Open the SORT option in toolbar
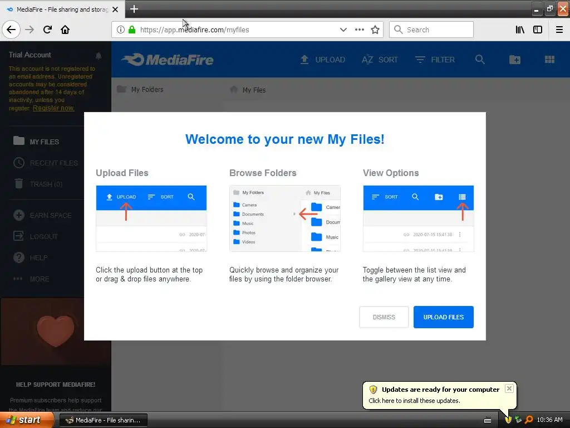This screenshot has width=570, height=428. pos(380,60)
